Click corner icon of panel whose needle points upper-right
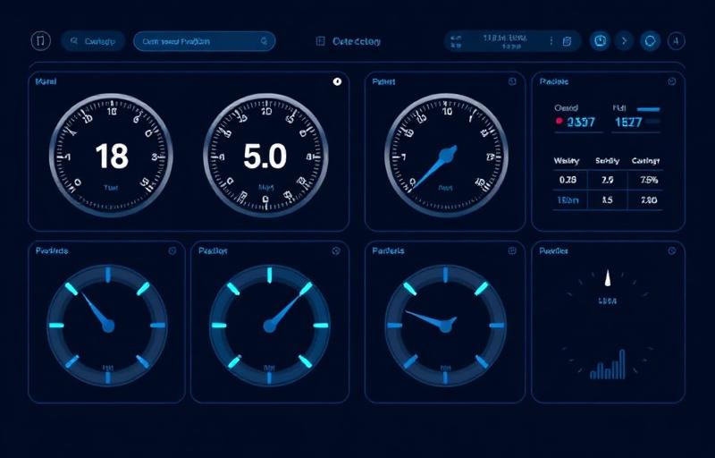Image resolution: width=715 pixels, height=458 pixels. (336, 250)
